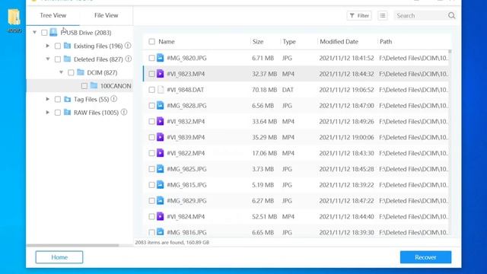Focus the Search input field

tap(421, 15)
